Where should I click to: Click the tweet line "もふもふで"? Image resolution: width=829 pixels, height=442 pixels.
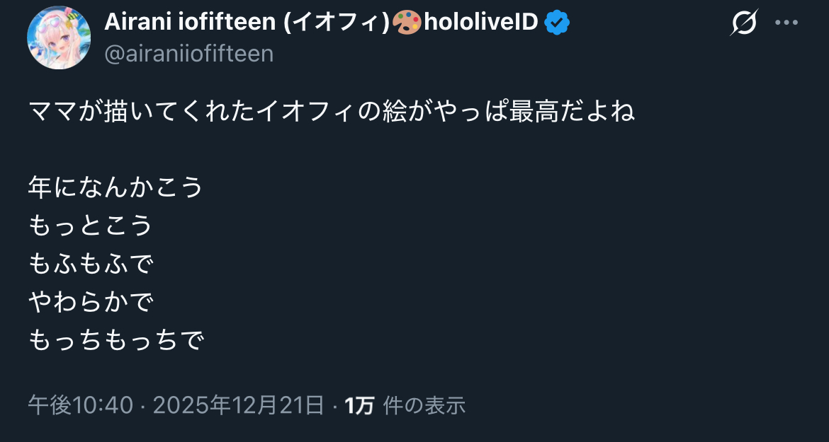click(91, 264)
